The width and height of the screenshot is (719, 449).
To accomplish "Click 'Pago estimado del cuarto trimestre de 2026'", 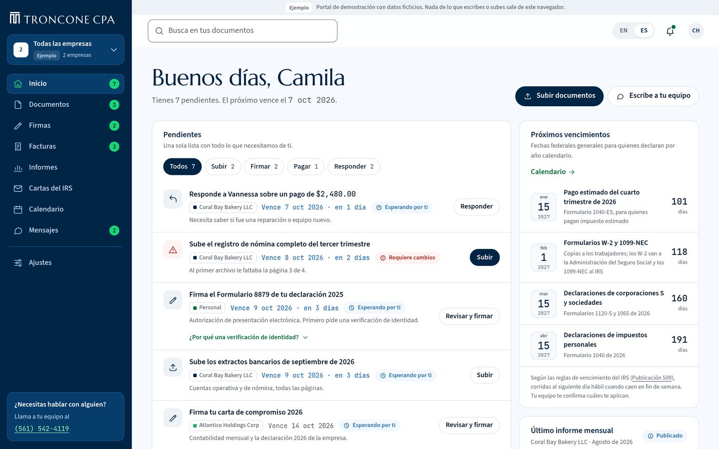I will click(x=601, y=197).
